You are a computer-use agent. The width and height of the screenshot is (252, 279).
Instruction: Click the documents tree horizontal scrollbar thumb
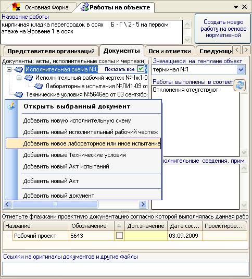(55, 204)
